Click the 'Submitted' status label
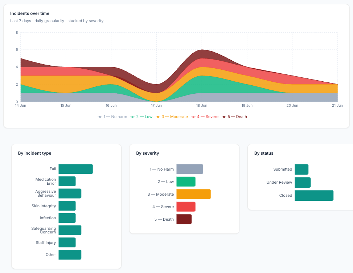The width and height of the screenshot is (353, 273). [283, 170]
